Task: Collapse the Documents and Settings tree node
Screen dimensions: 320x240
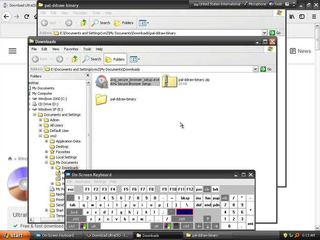Action: (x=34, y=115)
